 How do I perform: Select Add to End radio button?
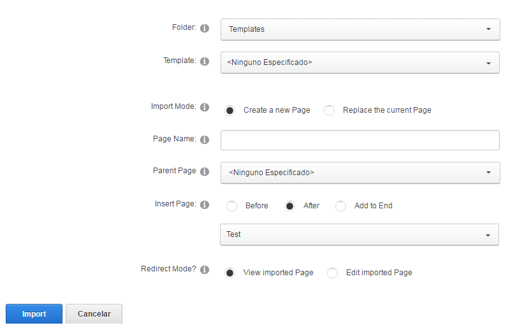point(340,206)
